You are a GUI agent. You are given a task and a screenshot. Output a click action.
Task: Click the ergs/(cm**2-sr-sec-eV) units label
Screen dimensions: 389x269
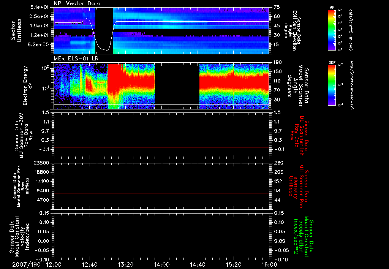click(352, 85)
